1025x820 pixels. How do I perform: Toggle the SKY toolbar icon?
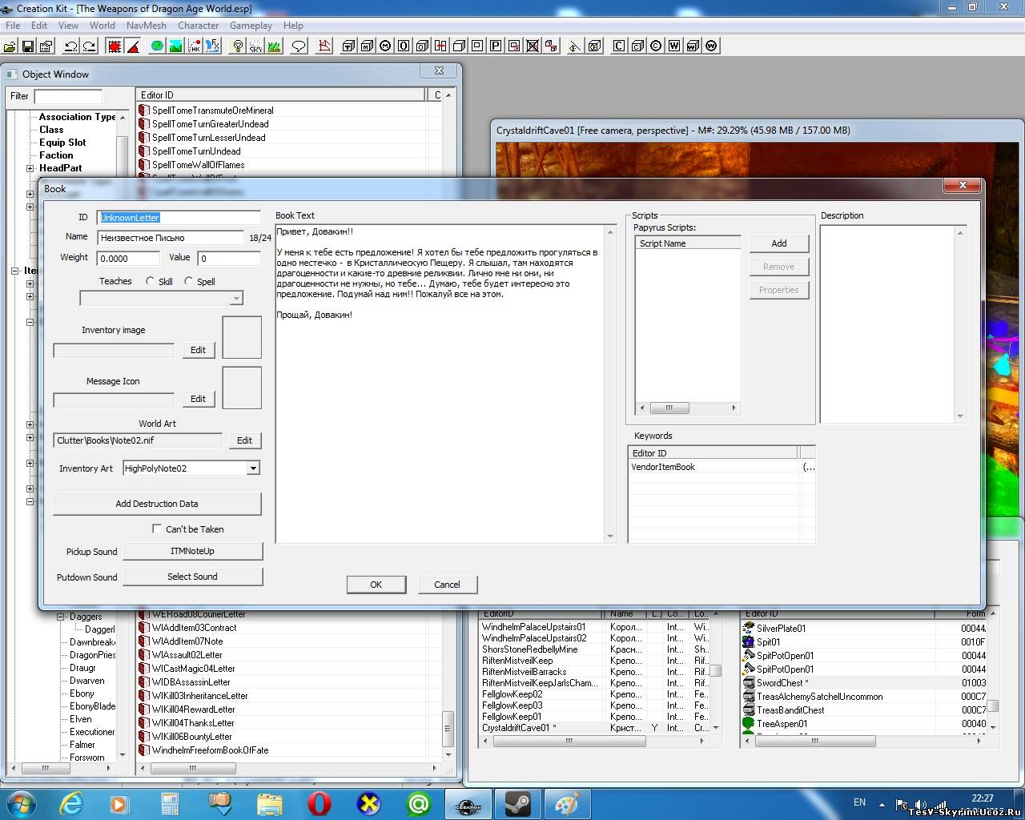(255, 46)
